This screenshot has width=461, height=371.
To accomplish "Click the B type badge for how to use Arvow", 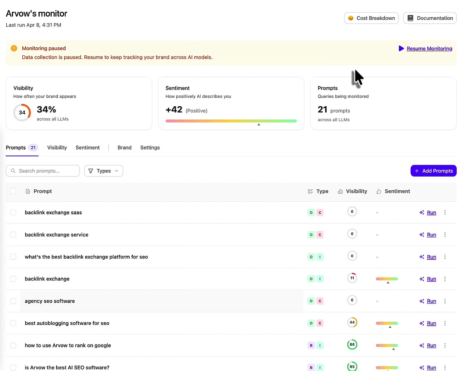I will pos(311,345).
